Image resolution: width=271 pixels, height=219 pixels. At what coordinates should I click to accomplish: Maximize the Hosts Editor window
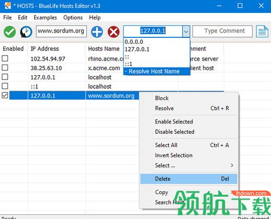[240, 6]
